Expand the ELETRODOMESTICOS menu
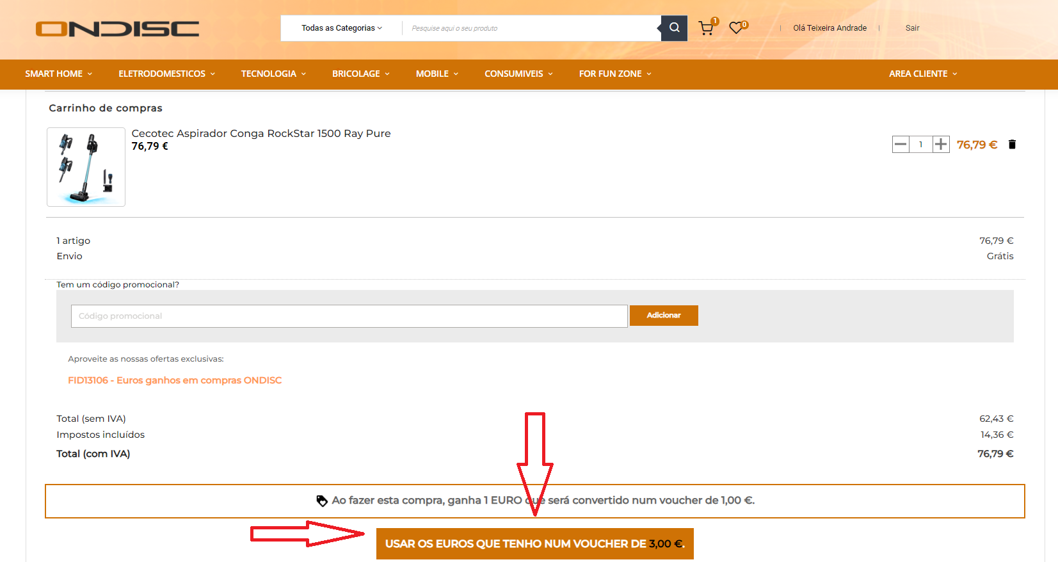The height and width of the screenshot is (562, 1058). [x=167, y=74]
